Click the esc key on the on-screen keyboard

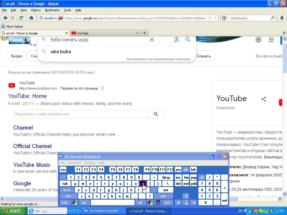tap(63, 169)
